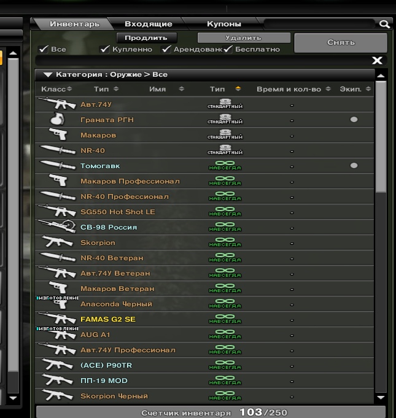The image size is (396, 418).
Task: Click the inventory list scrollbar down arrow
Action: click(381, 398)
